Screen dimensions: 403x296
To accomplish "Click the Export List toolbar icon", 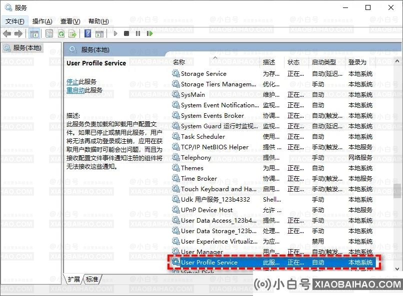I will pos(72,33).
